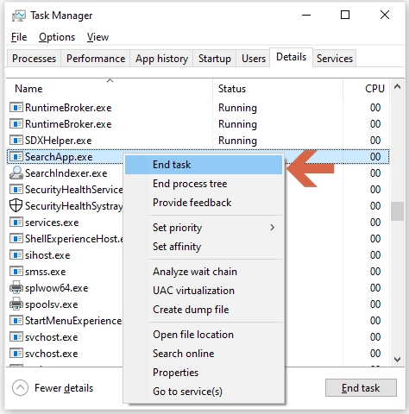Select the Details tab

[291, 57]
